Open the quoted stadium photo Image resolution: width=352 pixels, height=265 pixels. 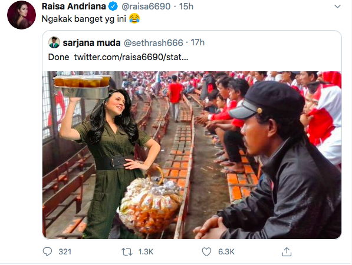click(192, 155)
